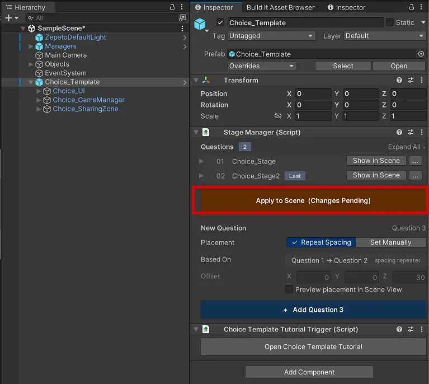Collapse the Choice_Template tree node

coord(31,82)
